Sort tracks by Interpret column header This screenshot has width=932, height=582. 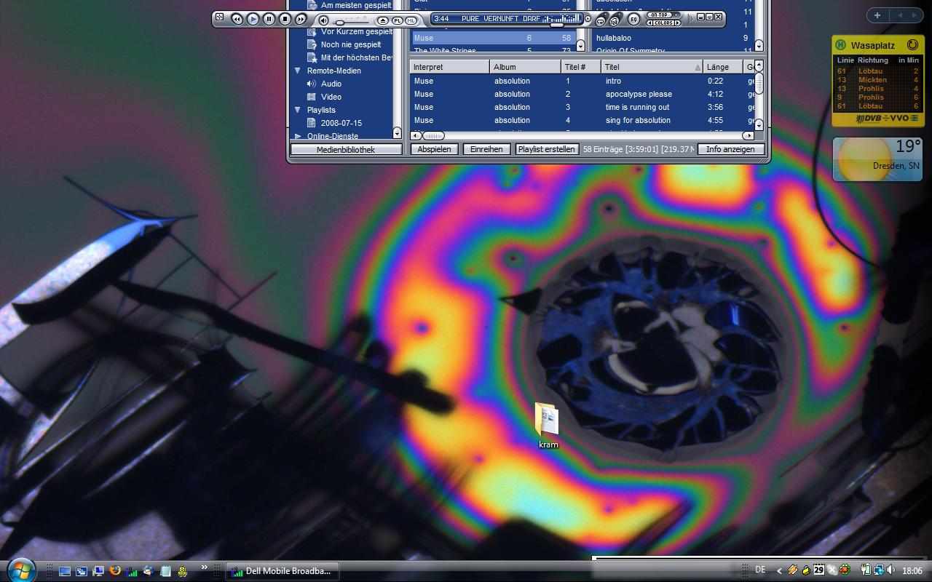coord(450,67)
